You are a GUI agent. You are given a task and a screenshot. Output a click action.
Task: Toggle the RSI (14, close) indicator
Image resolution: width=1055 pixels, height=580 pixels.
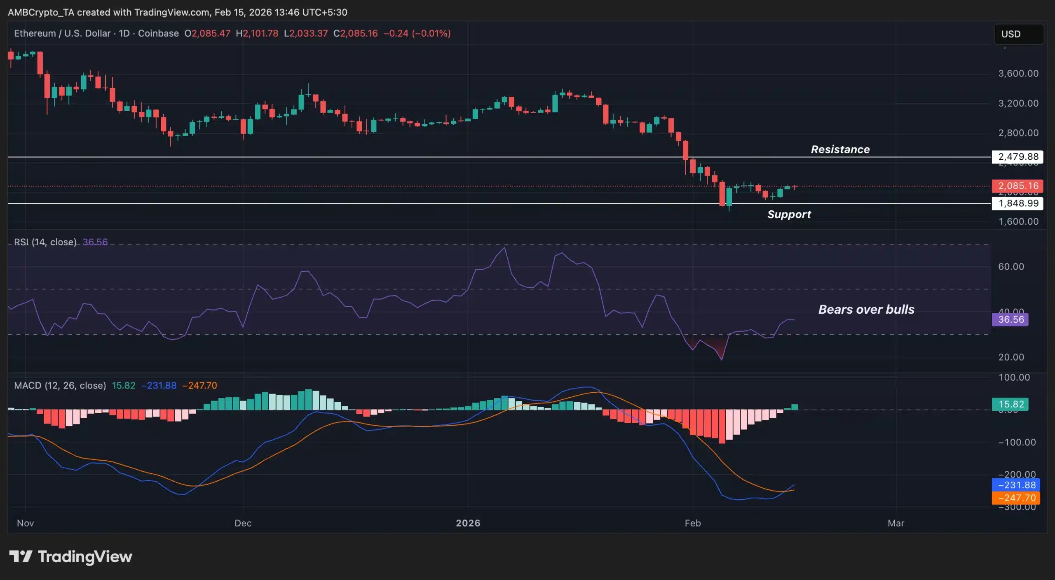point(45,242)
